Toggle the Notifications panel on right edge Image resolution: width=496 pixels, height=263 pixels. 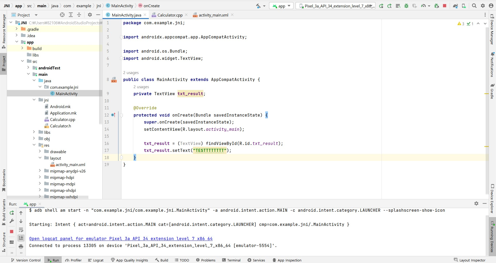[x=492, y=64]
